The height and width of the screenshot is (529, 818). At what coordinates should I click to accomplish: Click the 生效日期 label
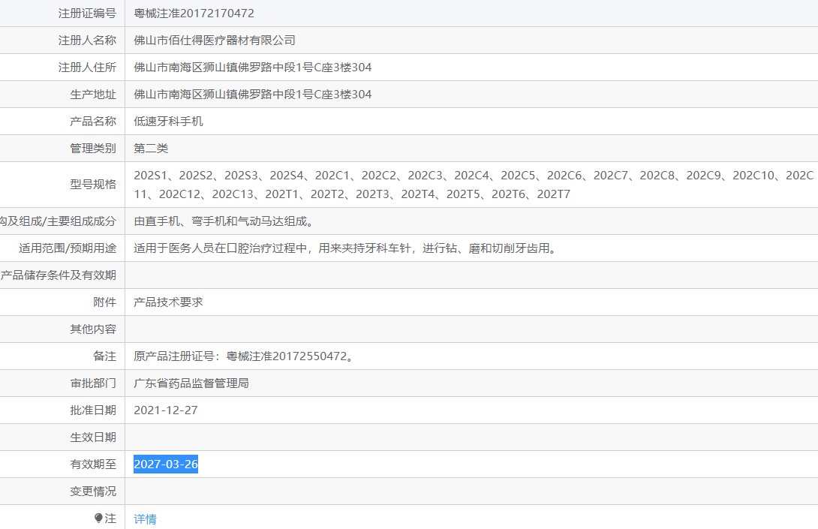(x=93, y=437)
